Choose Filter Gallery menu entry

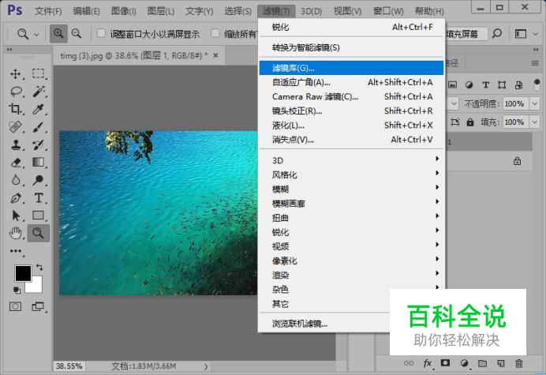tap(351, 68)
